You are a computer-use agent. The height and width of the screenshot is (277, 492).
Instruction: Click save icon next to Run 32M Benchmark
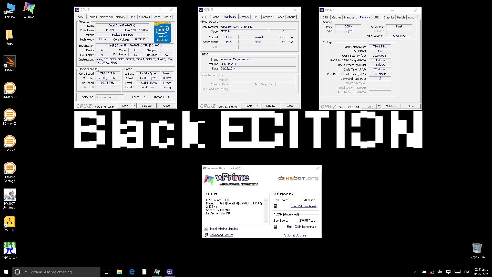click(275, 206)
